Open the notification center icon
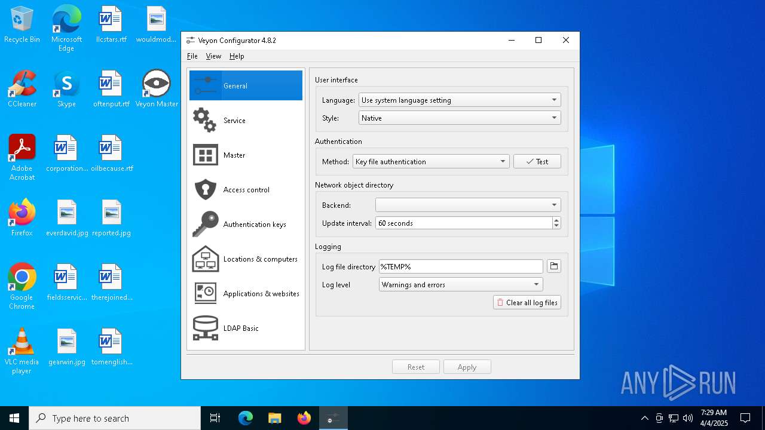This screenshot has width=765, height=430. 745,418
